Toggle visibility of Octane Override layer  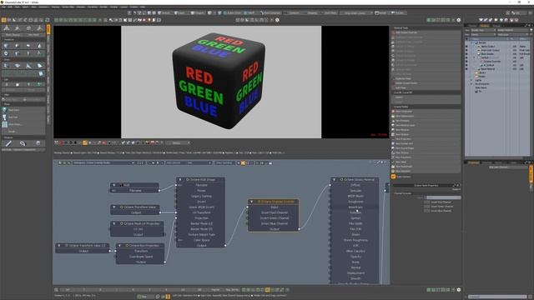coord(466,62)
